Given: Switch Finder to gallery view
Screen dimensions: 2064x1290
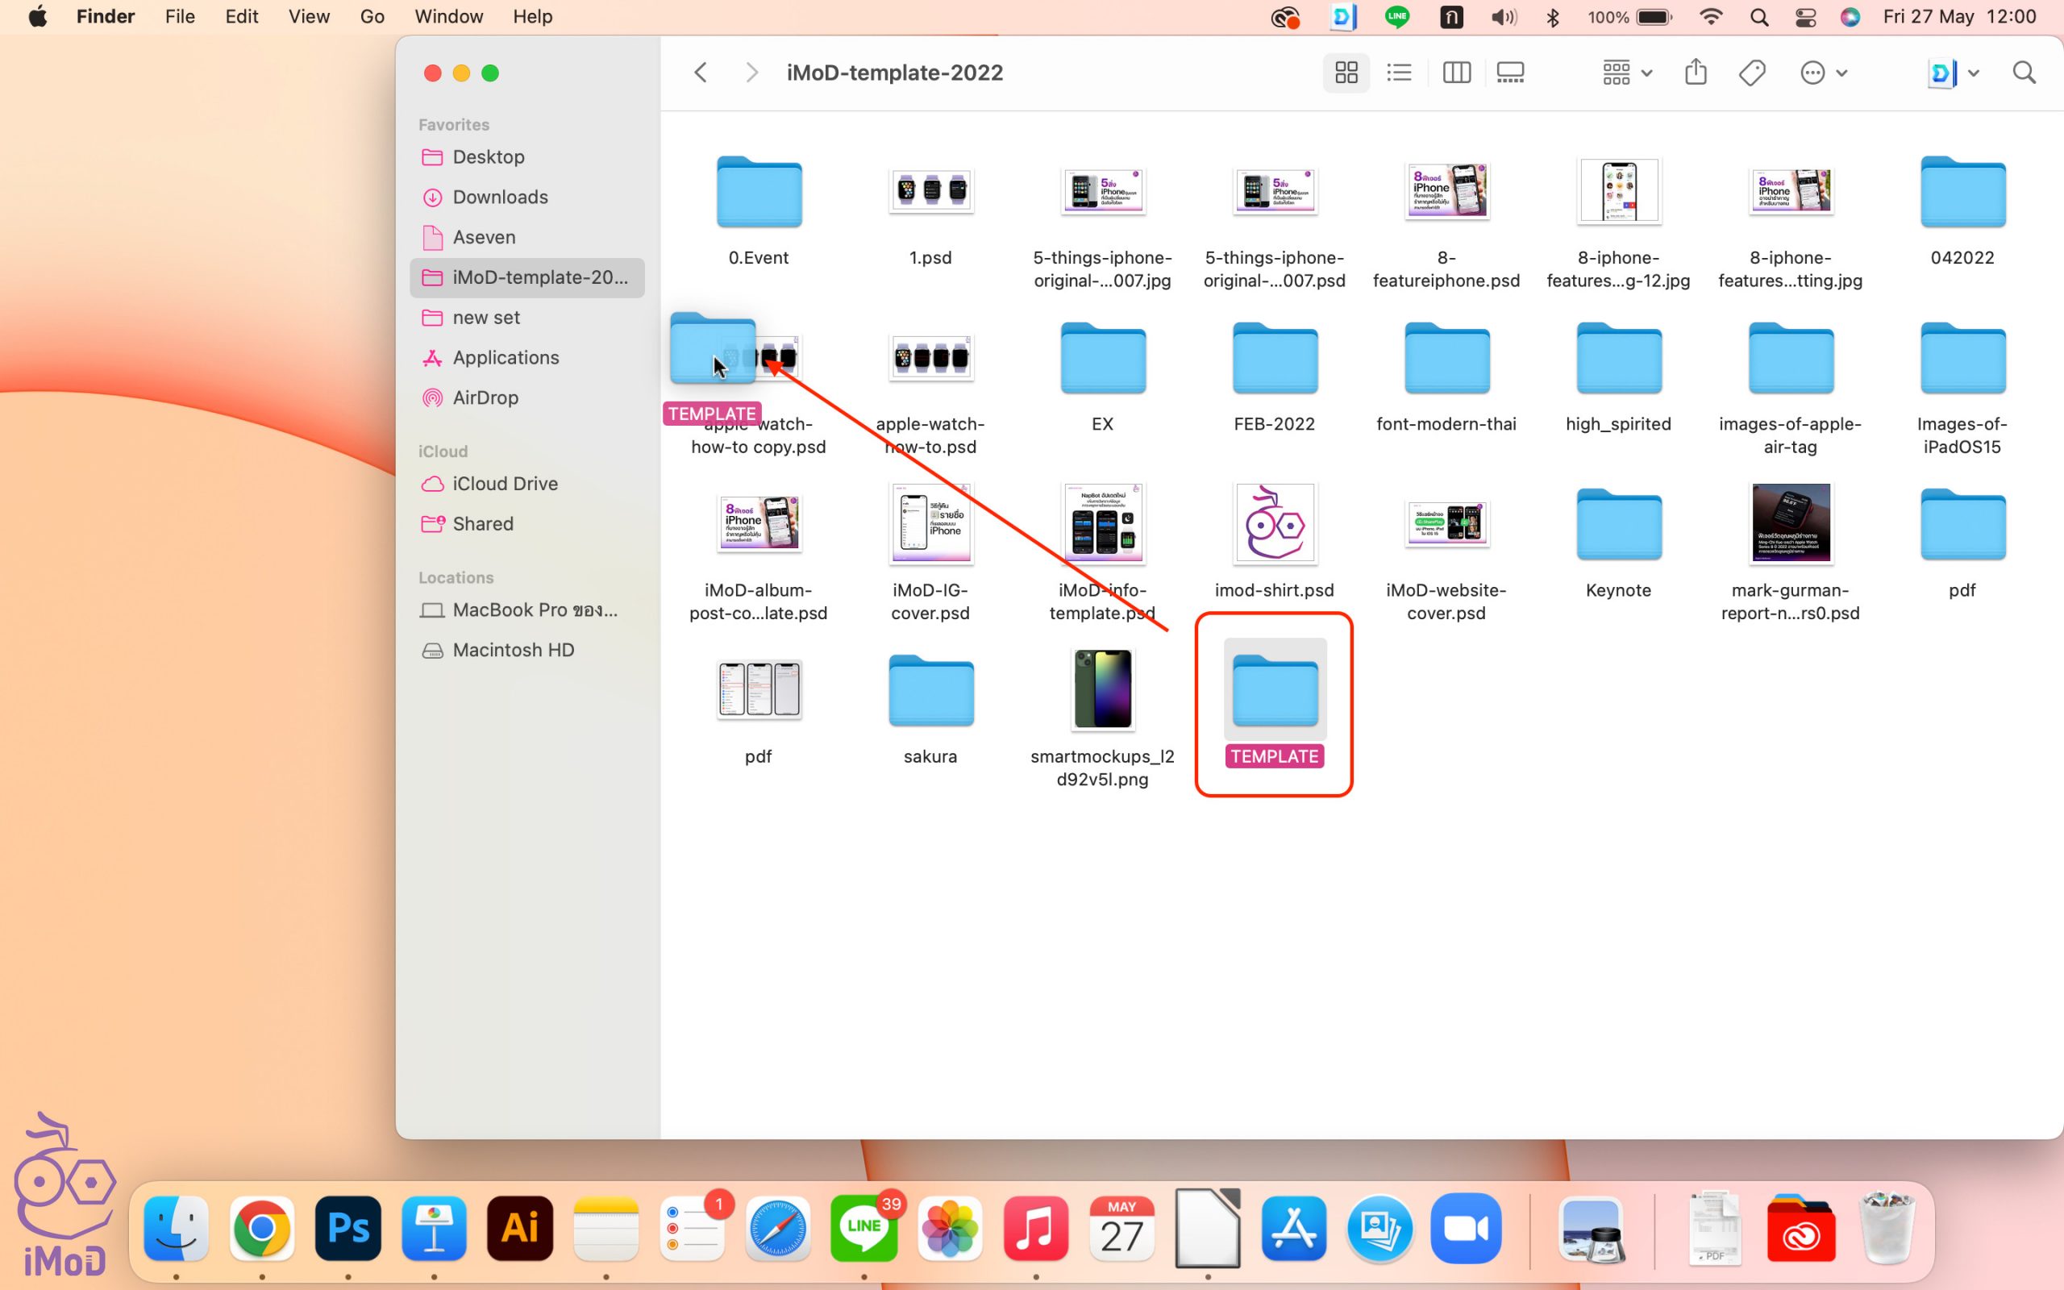Looking at the screenshot, I should click(1509, 73).
